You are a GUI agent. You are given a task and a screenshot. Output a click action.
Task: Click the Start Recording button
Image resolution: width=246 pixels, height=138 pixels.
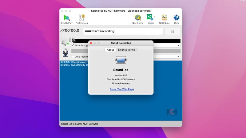point(123,31)
